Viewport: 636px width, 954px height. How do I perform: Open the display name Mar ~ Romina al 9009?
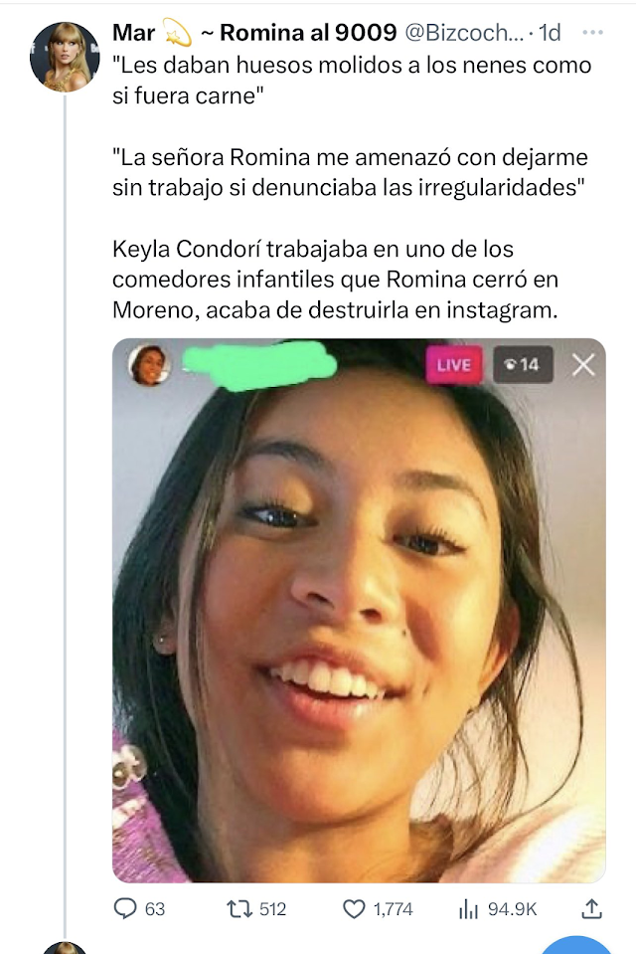pyautogui.click(x=254, y=32)
